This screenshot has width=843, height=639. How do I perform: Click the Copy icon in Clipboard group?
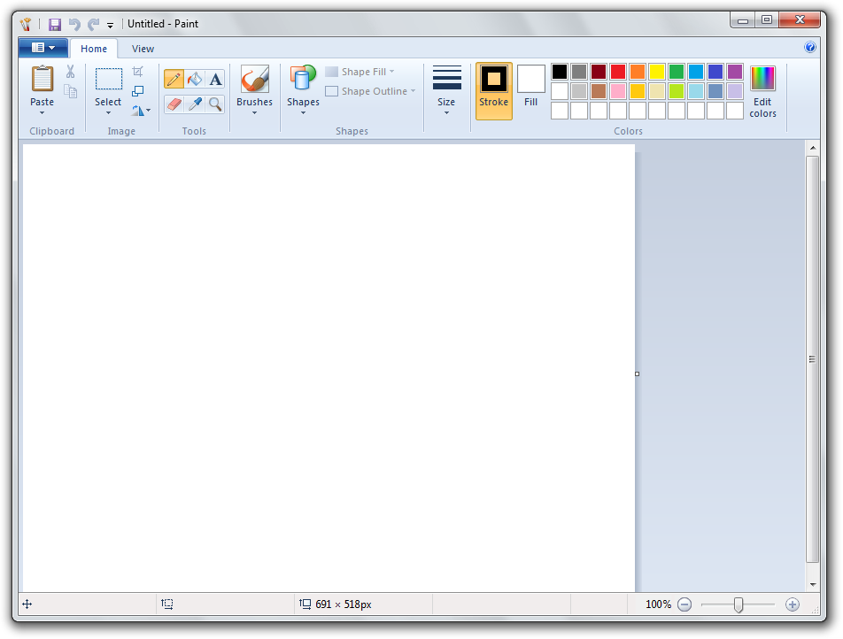pos(71,91)
